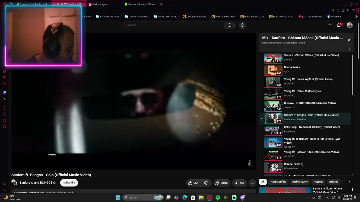Viewport: 360px width, 202px height.
Task: Play Young RZ - Table 10 (Freestyle)
Action: 305,94
